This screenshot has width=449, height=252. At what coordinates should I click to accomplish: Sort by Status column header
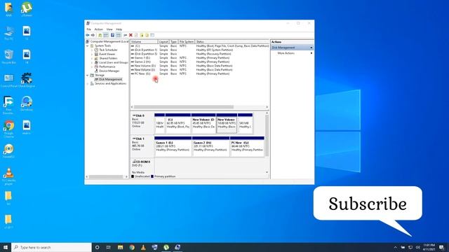[x=232, y=42]
